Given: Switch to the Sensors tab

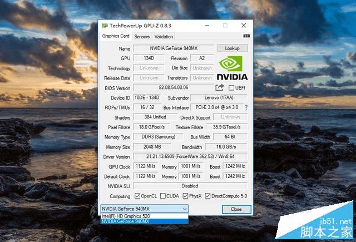Looking at the screenshot, I should [x=142, y=37].
